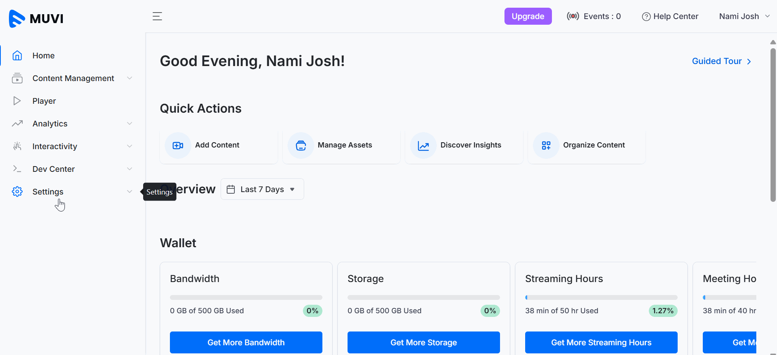Open Interactivity in the sidebar menu
The image size is (777, 355).
coord(55,146)
